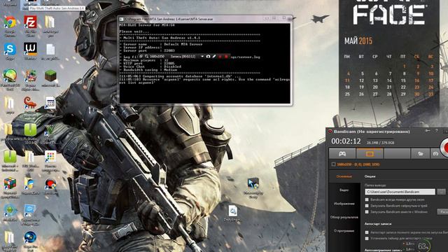Enable start Bandicam minimized to tray checkbox
This screenshot has height=252, width=448.
(x=367, y=206)
